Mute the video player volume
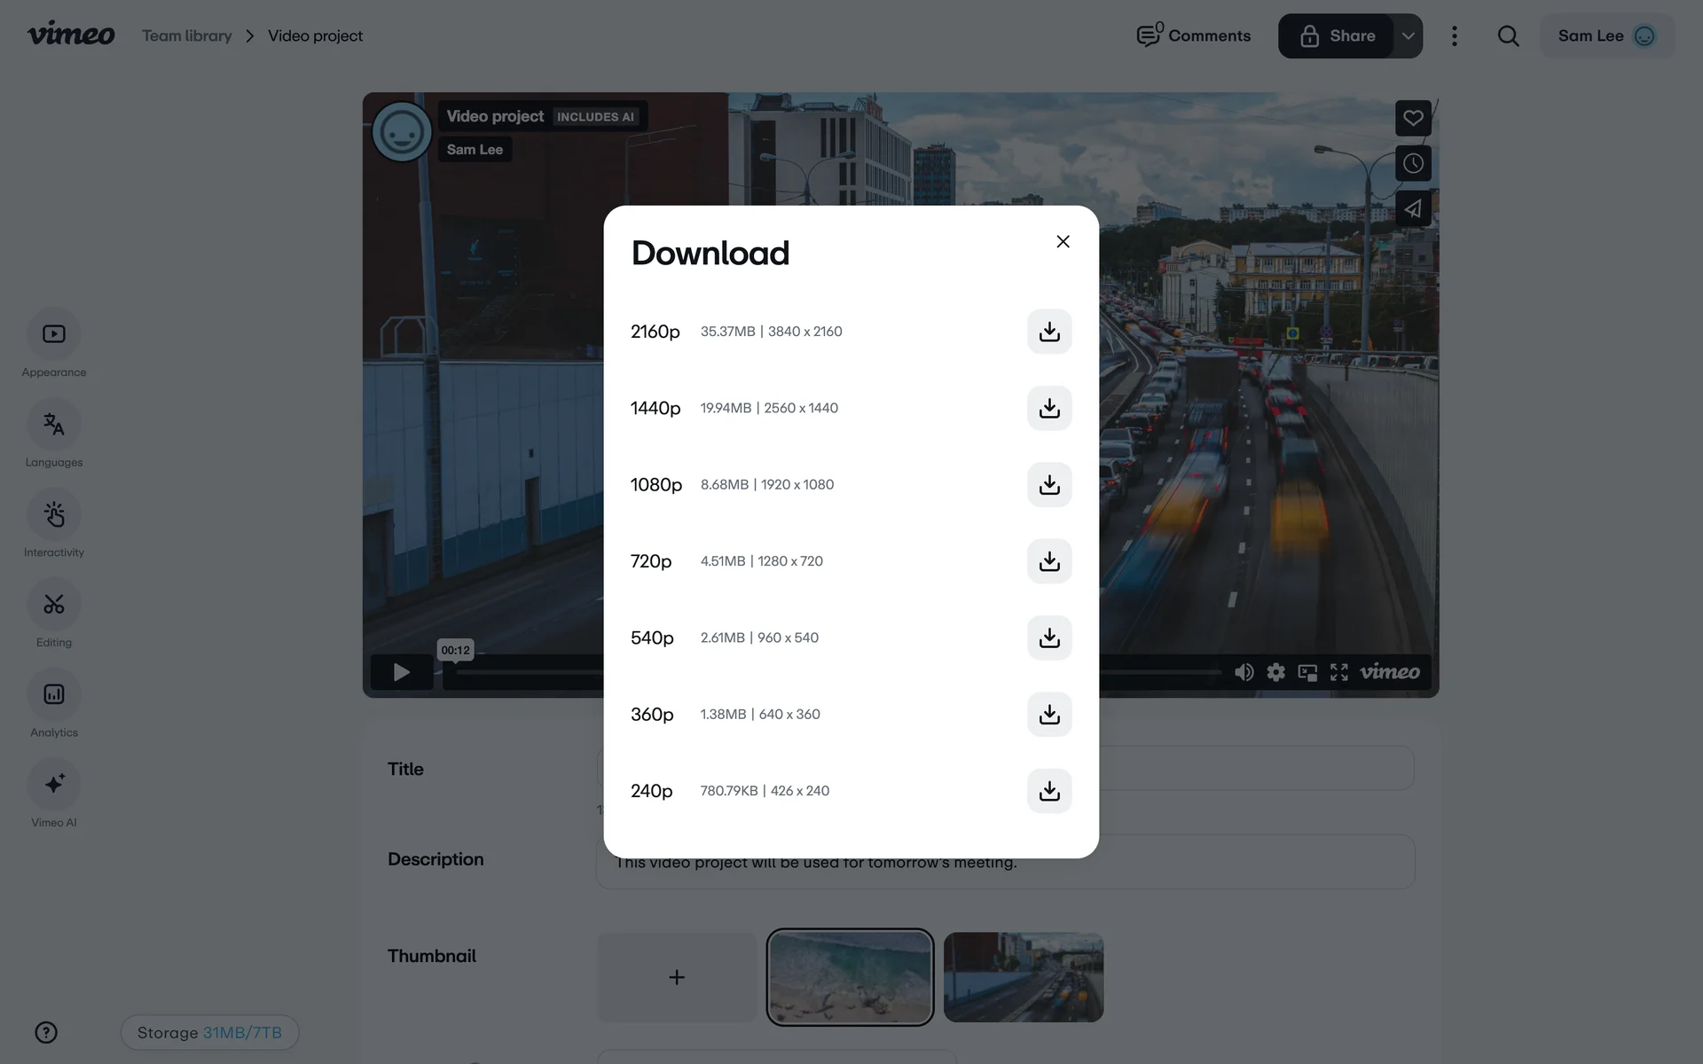1703x1064 pixels. [x=1244, y=672]
